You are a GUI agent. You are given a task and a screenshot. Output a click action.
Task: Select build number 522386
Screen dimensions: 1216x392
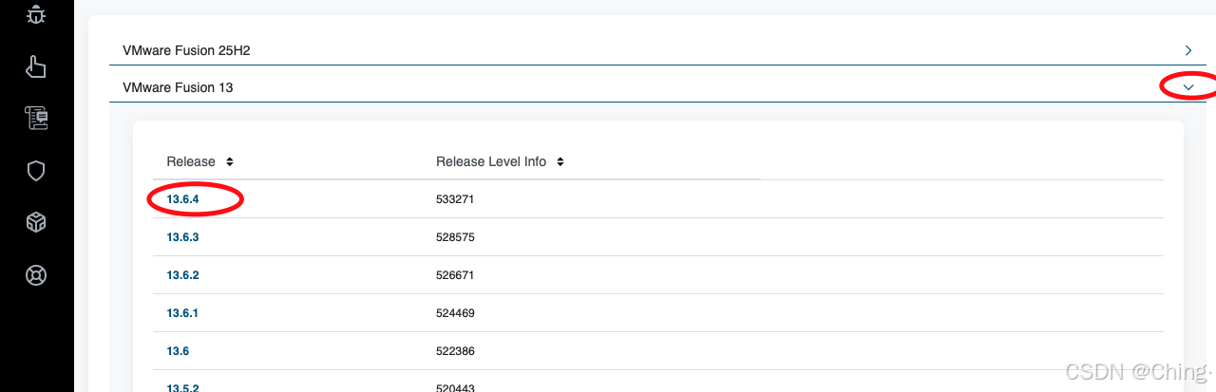point(455,351)
